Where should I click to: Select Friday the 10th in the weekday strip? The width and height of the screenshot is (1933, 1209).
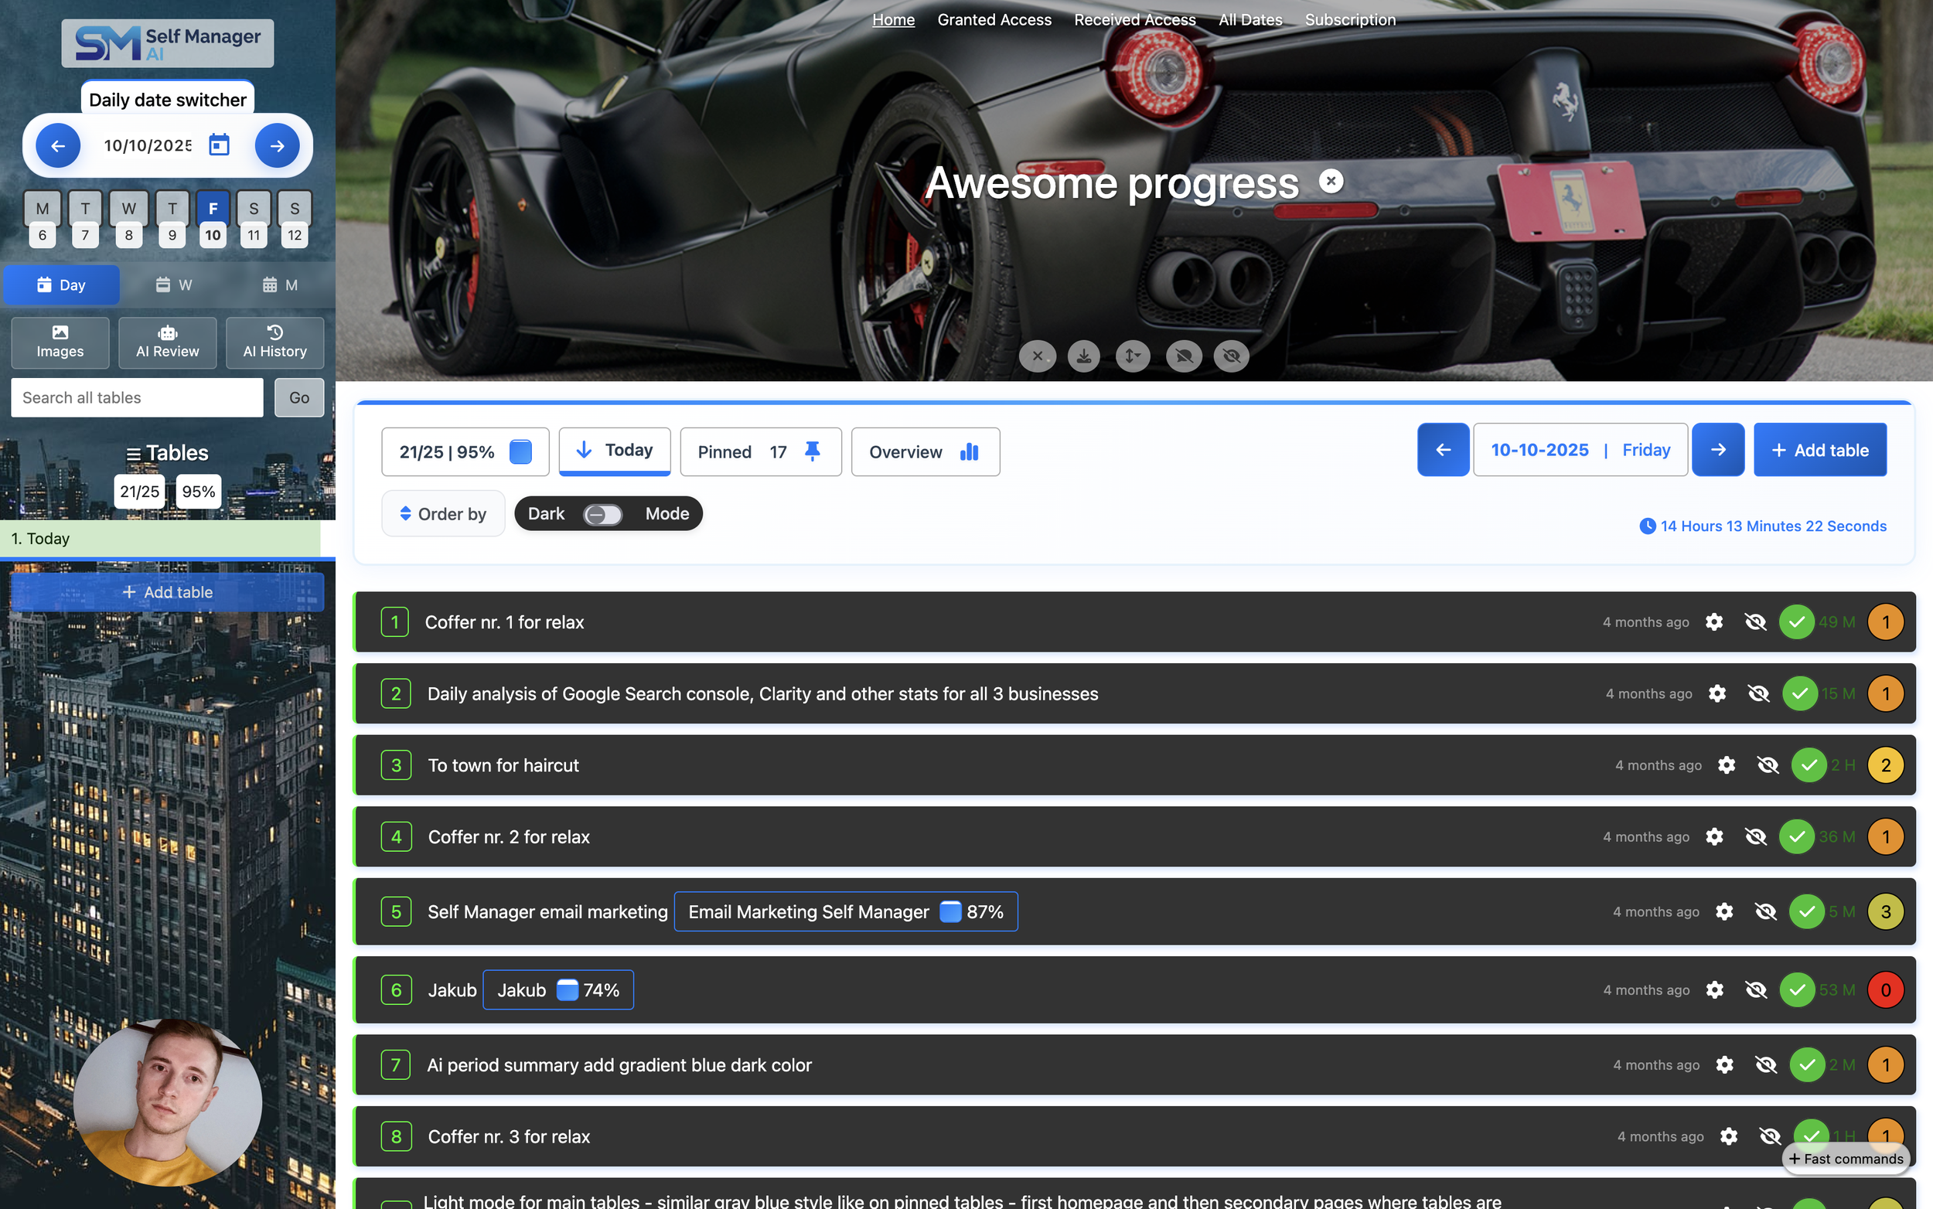[213, 220]
